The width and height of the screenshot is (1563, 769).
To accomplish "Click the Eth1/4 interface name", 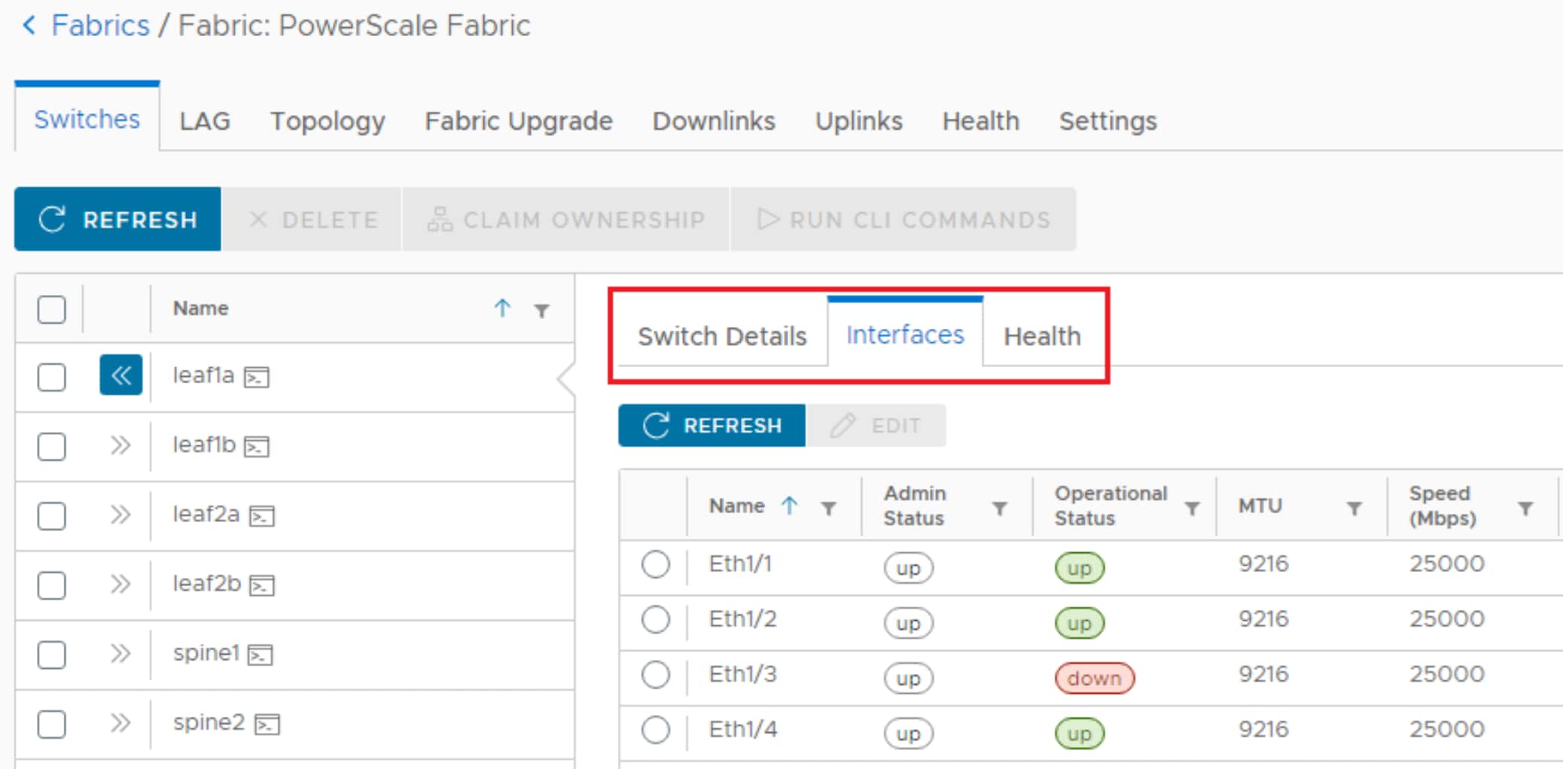I will tap(742, 729).
